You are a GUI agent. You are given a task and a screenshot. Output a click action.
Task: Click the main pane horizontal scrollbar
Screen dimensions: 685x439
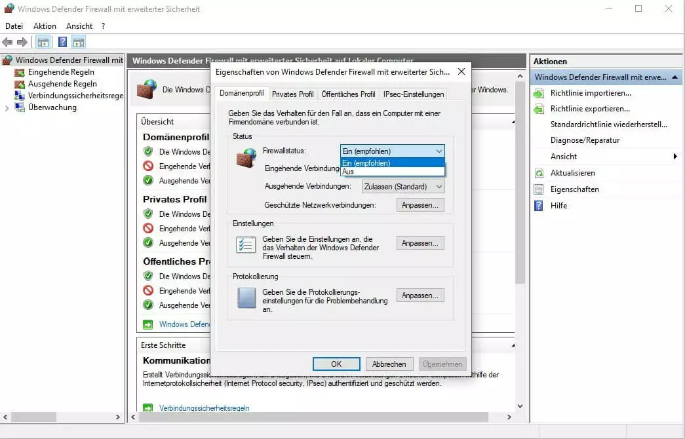pyautogui.click(x=313, y=417)
